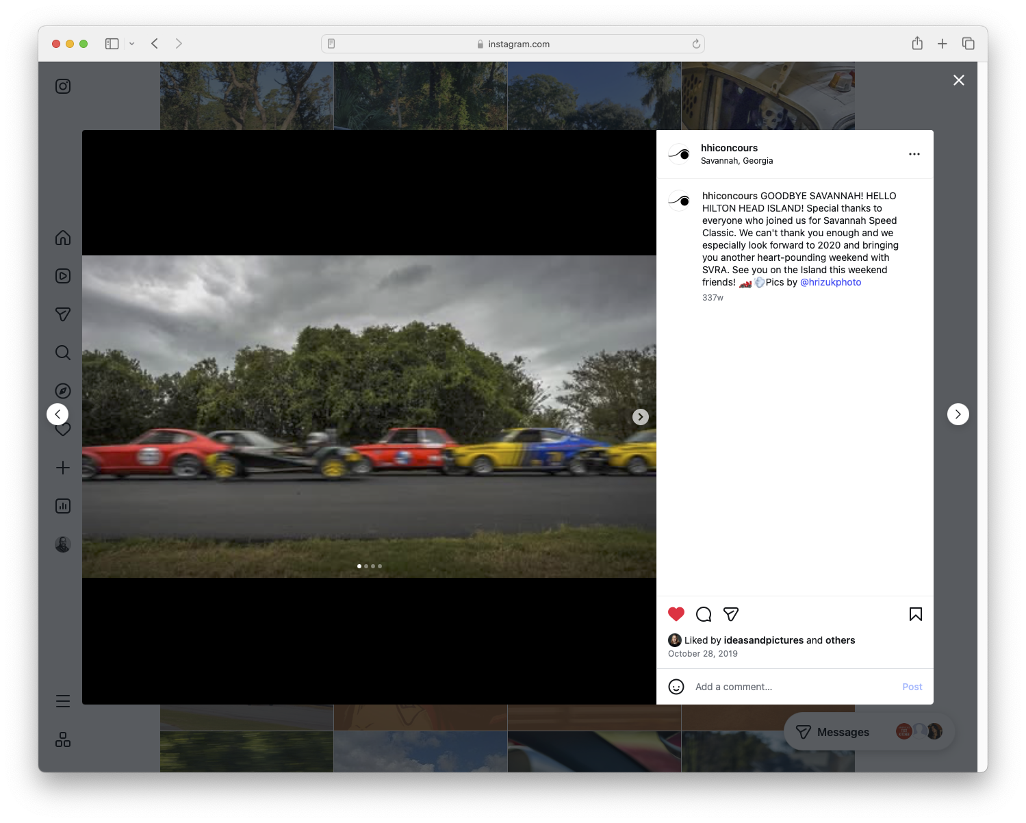Open direct Messages icon in the sidebar
Viewport: 1026px width, 823px height.
(x=62, y=314)
